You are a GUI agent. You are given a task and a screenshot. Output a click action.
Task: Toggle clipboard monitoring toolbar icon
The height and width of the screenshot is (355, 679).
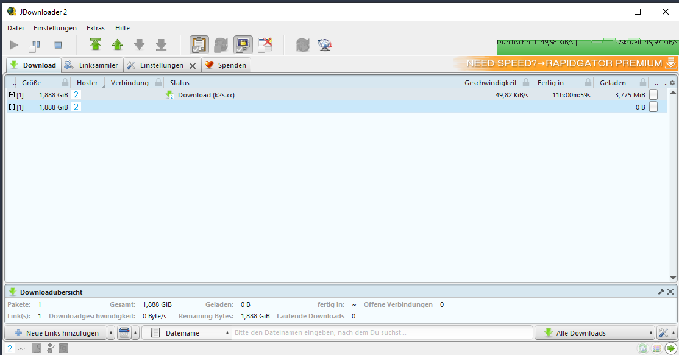pos(199,45)
